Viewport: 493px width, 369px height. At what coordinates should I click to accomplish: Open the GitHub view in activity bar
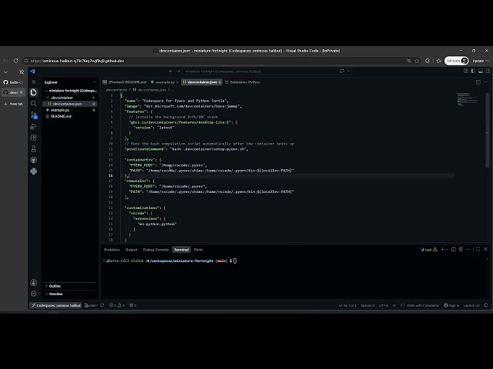click(x=34, y=160)
